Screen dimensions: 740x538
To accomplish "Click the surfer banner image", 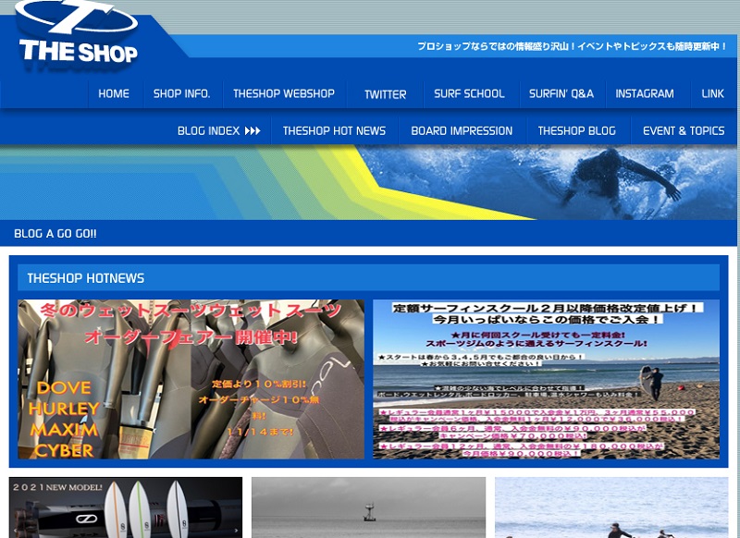I will 368,182.
